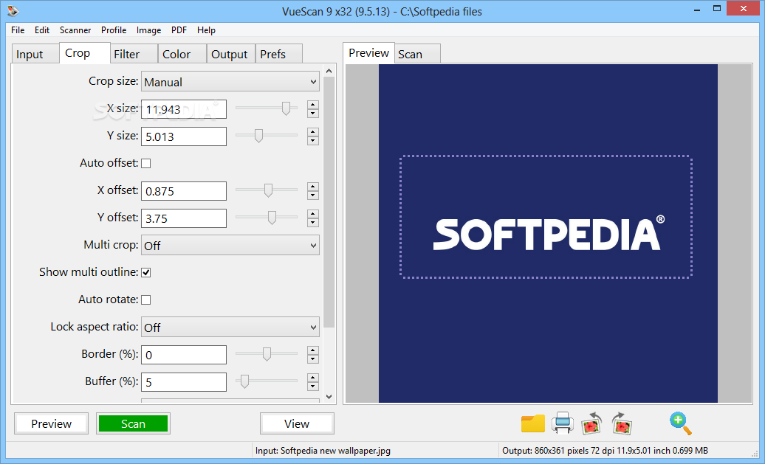This screenshot has height=464, width=765.
Task: Click the VueScan app icon in title bar
Action: pyautogui.click(x=13, y=10)
